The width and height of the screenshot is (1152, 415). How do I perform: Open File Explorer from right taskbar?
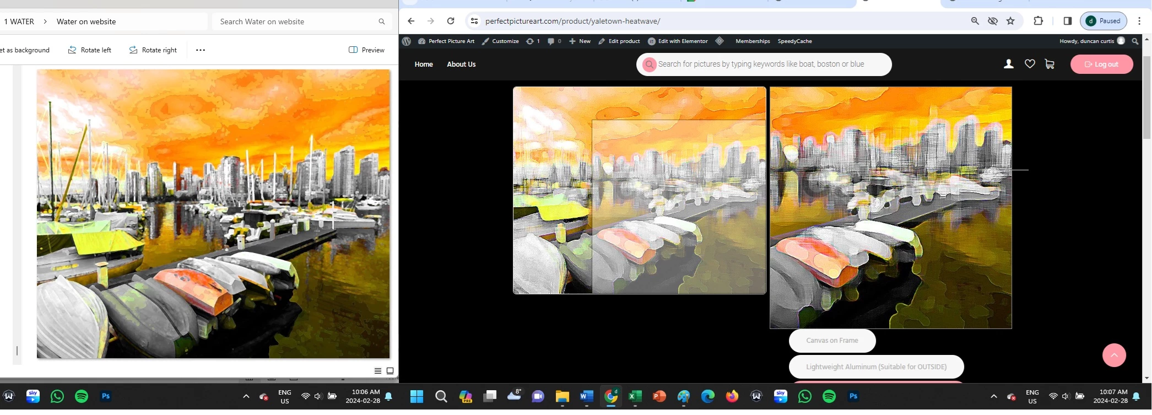(562, 396)
